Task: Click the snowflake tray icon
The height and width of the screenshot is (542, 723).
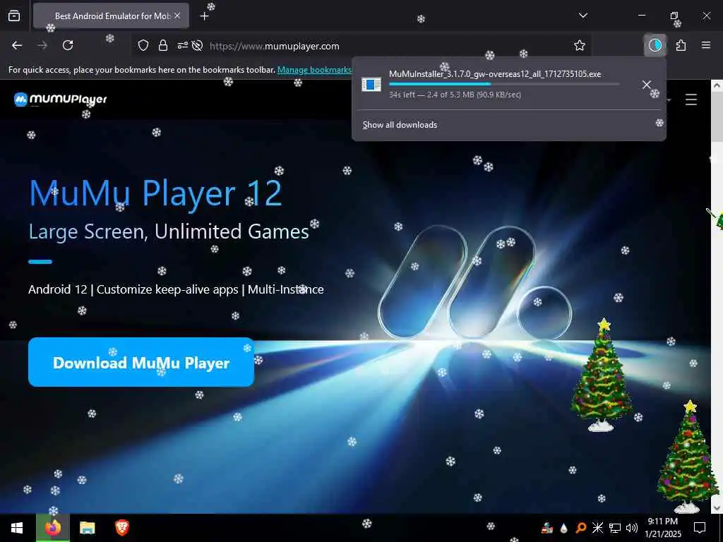Action: [597, 528]
